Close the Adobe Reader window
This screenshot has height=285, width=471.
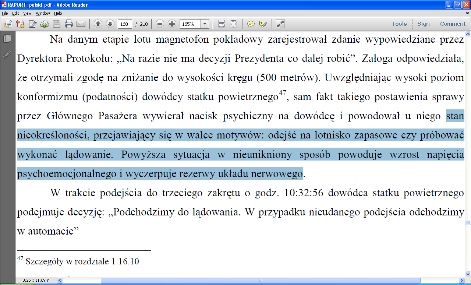466,4
